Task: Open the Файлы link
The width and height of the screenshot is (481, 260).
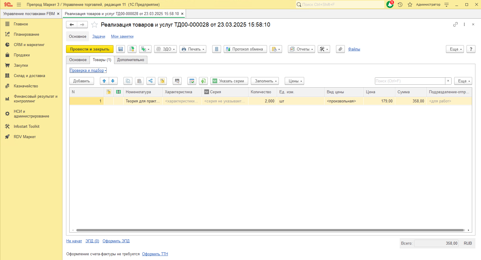Action: click(x=354, y=49)
